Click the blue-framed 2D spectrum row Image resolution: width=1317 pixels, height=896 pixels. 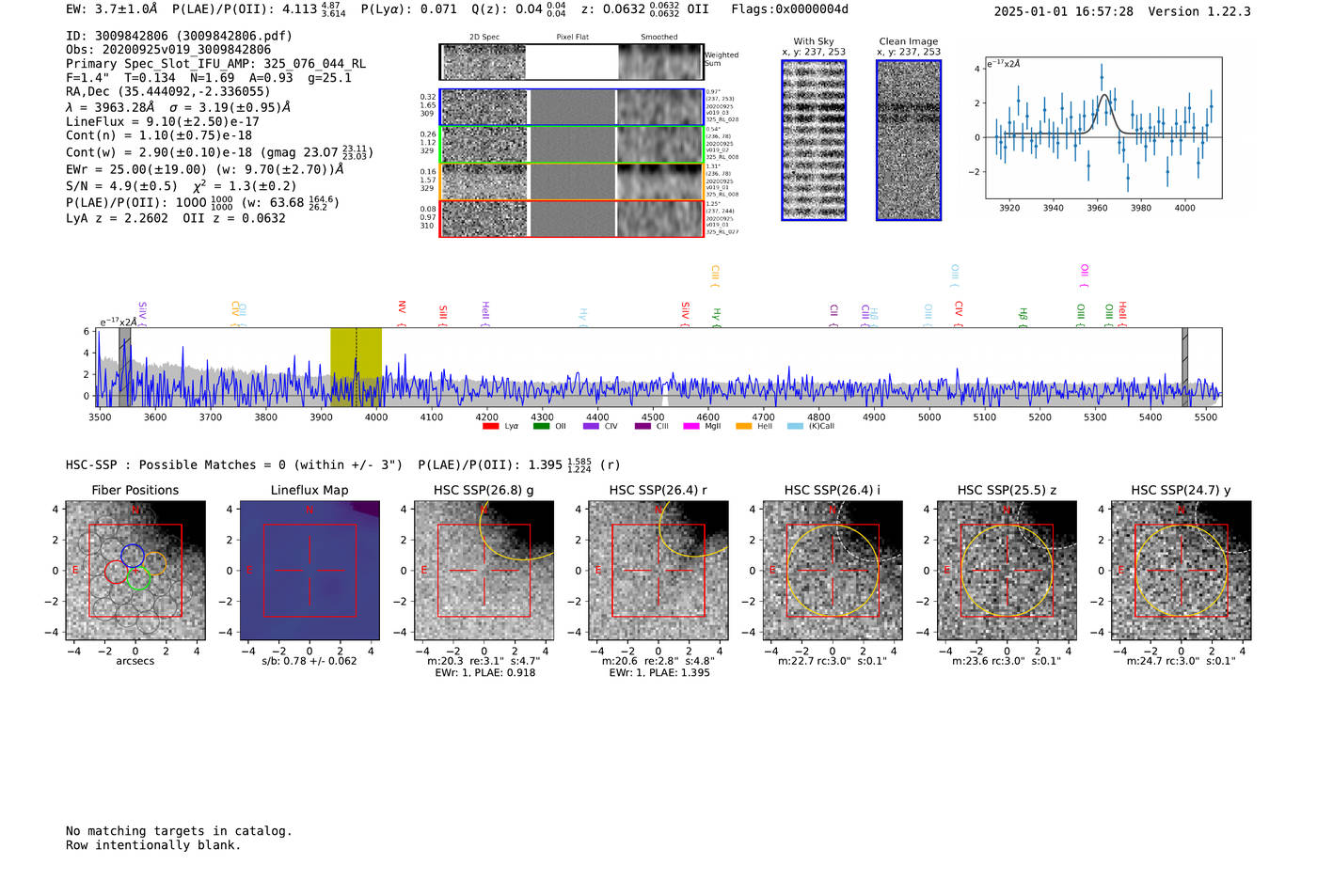coord(571,107)
